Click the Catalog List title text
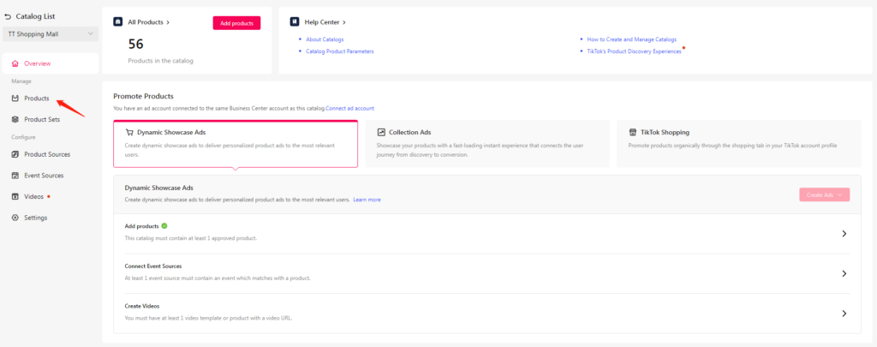Image resolution: width=877 pixels, height=347 pixels. 35,17
